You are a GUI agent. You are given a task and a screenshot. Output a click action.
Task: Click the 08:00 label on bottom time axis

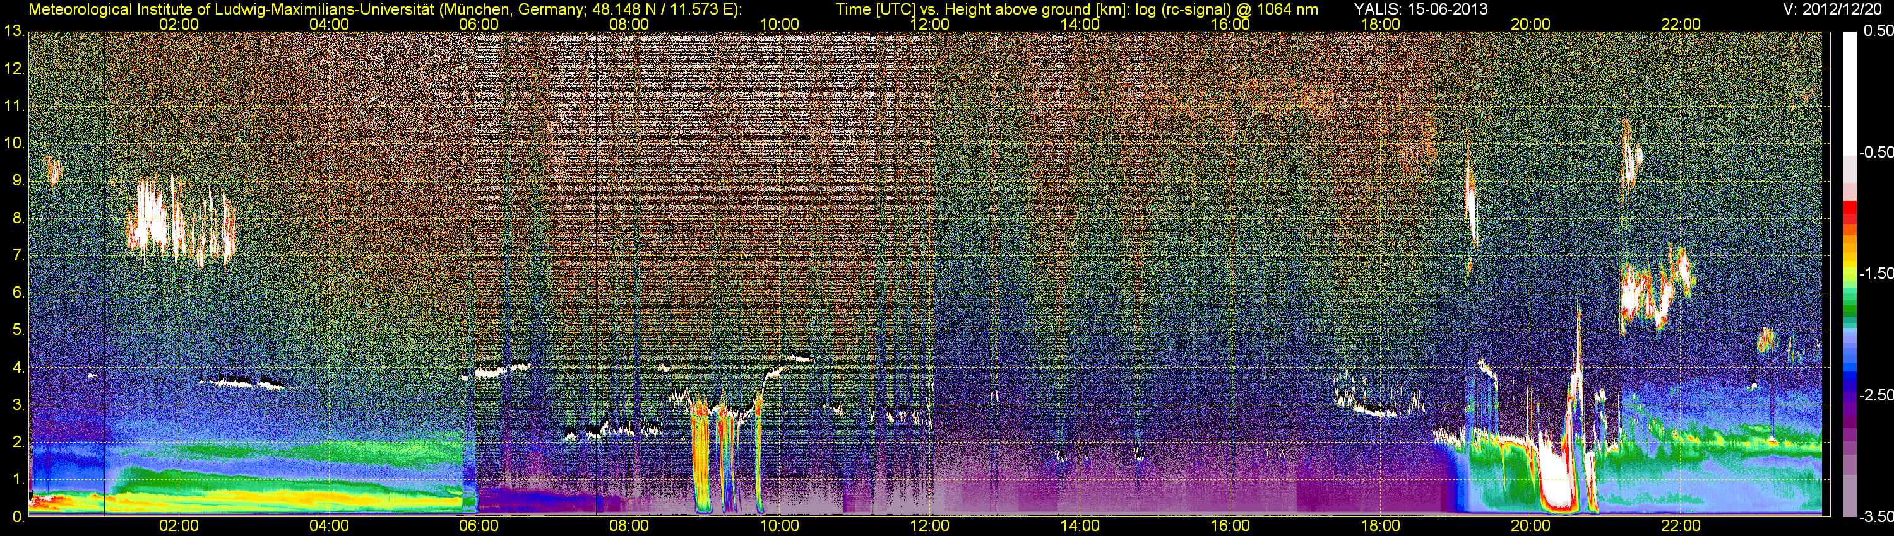pos(629,526)
